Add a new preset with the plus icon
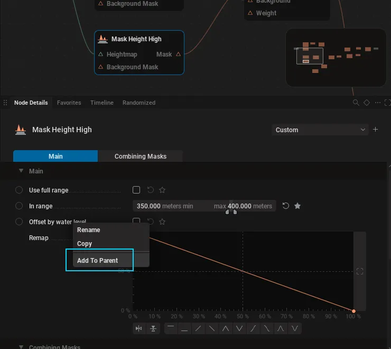The image size is (391, 349). pos(375,130)
